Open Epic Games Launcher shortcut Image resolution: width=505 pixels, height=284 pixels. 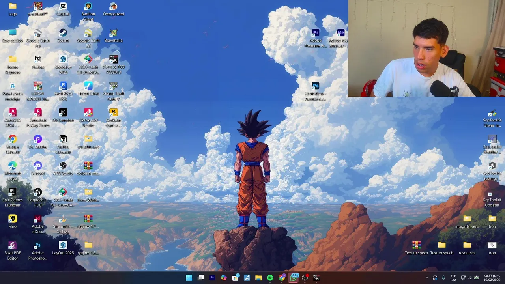[x=13, y=197]
